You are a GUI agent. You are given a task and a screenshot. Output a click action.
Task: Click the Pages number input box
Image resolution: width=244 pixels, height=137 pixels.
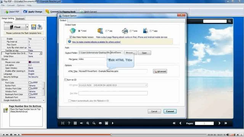[x=204, y=123]
